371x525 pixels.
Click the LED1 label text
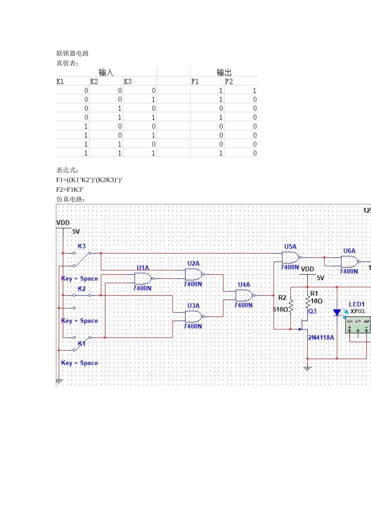click(357, 304)
